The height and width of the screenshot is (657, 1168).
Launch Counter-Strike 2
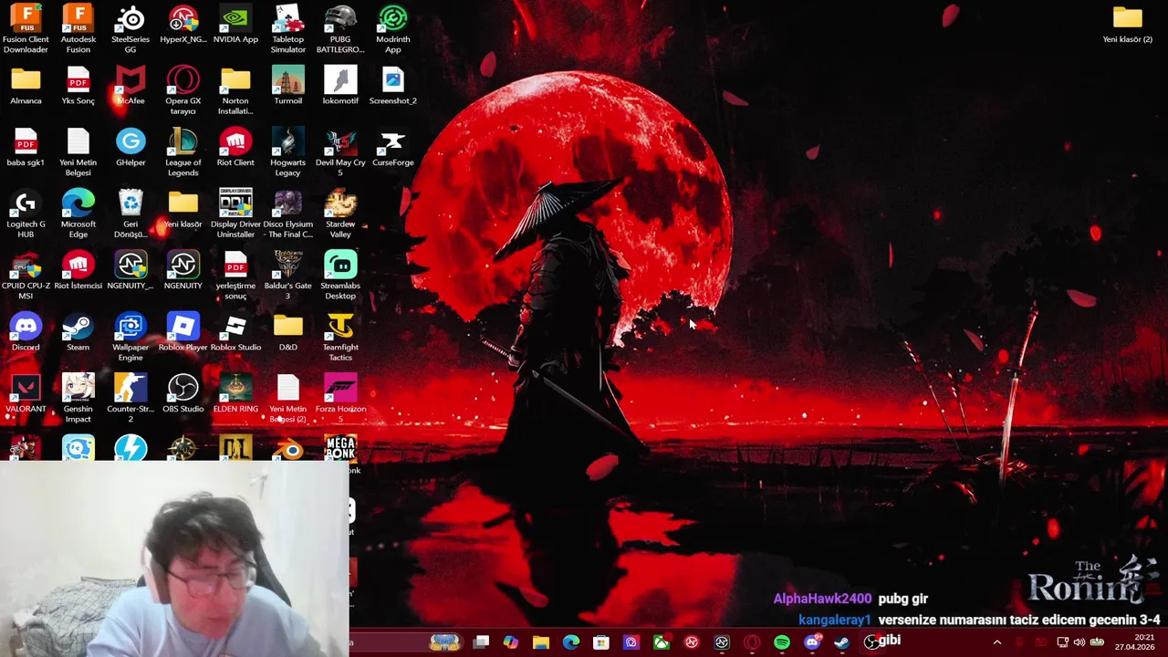pyautogui.click(x=130, y=399)
